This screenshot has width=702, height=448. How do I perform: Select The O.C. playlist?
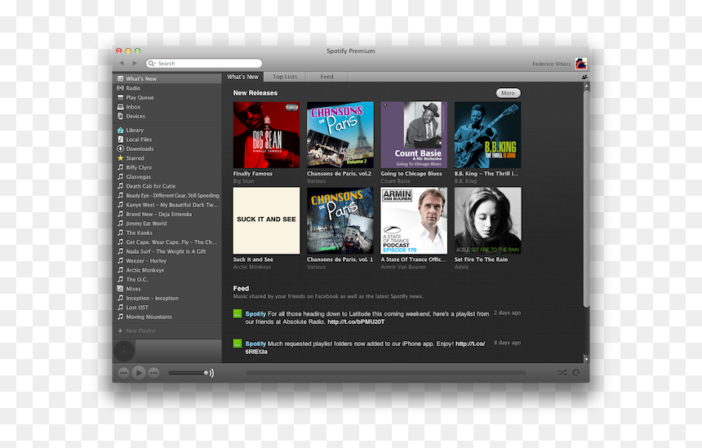167,280
